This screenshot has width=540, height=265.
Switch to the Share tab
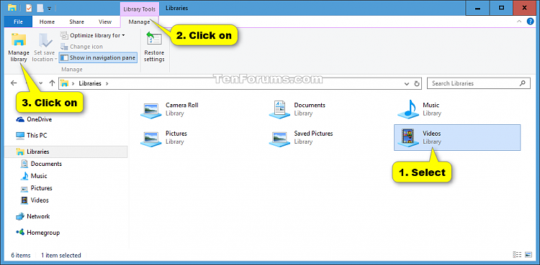click(76, 22)
